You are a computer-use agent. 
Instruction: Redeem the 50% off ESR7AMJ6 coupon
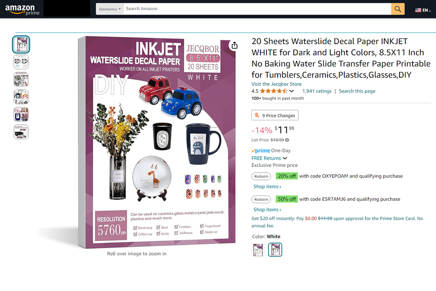coord(261,199)
